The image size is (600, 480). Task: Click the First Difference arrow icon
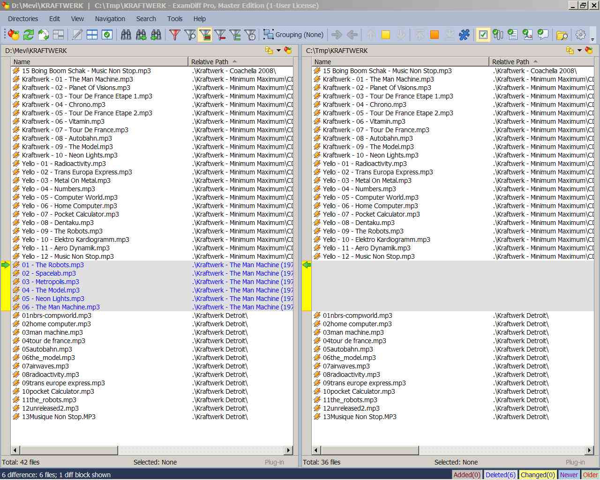[x=420, y=35]
